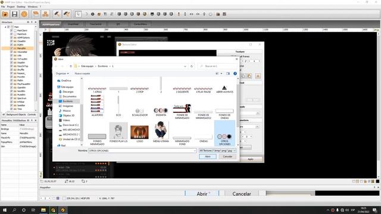Viewport: 381px width, 214px height.
Task: Select the ABRIR ACHIVOS file
Action: tap(224, 89)
